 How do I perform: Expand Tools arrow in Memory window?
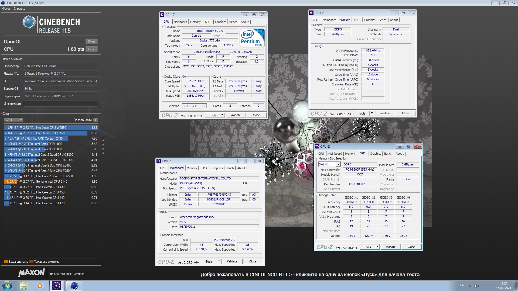pos(372,113)
